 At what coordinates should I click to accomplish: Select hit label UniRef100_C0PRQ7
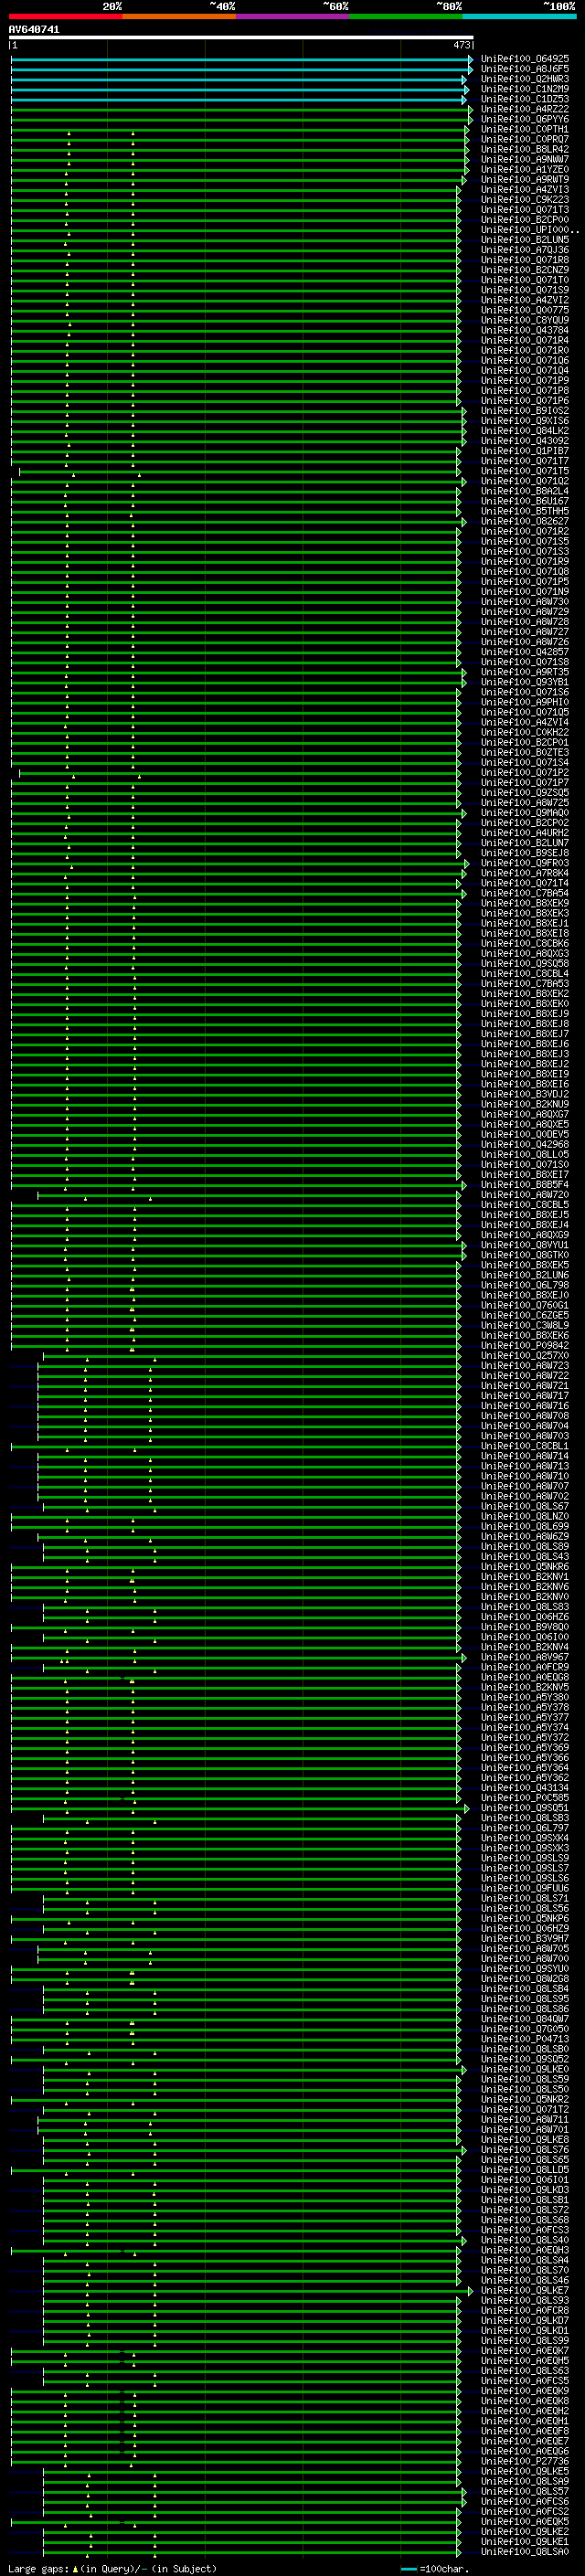tap(525, 139)
